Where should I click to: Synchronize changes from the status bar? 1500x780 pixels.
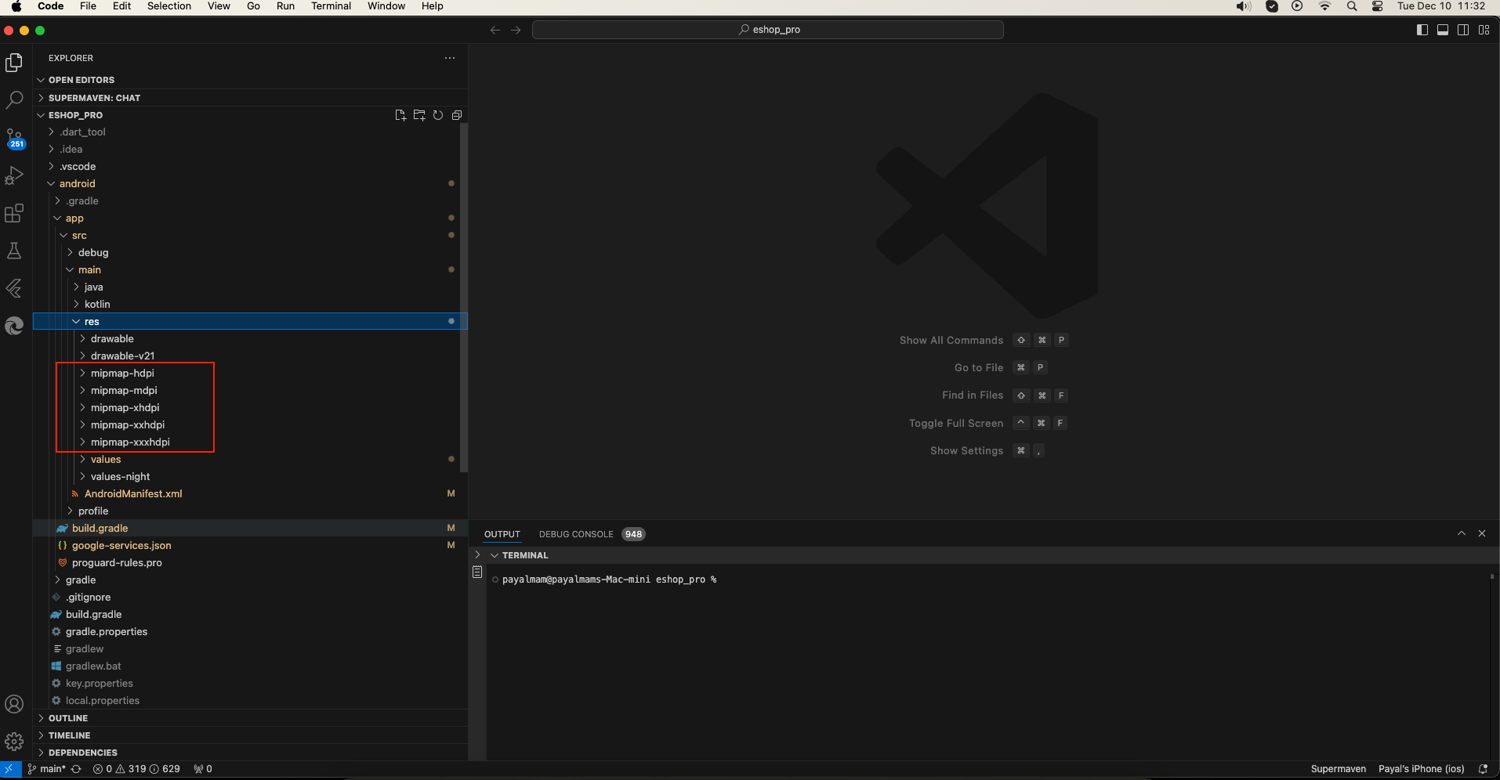(76, 769)
